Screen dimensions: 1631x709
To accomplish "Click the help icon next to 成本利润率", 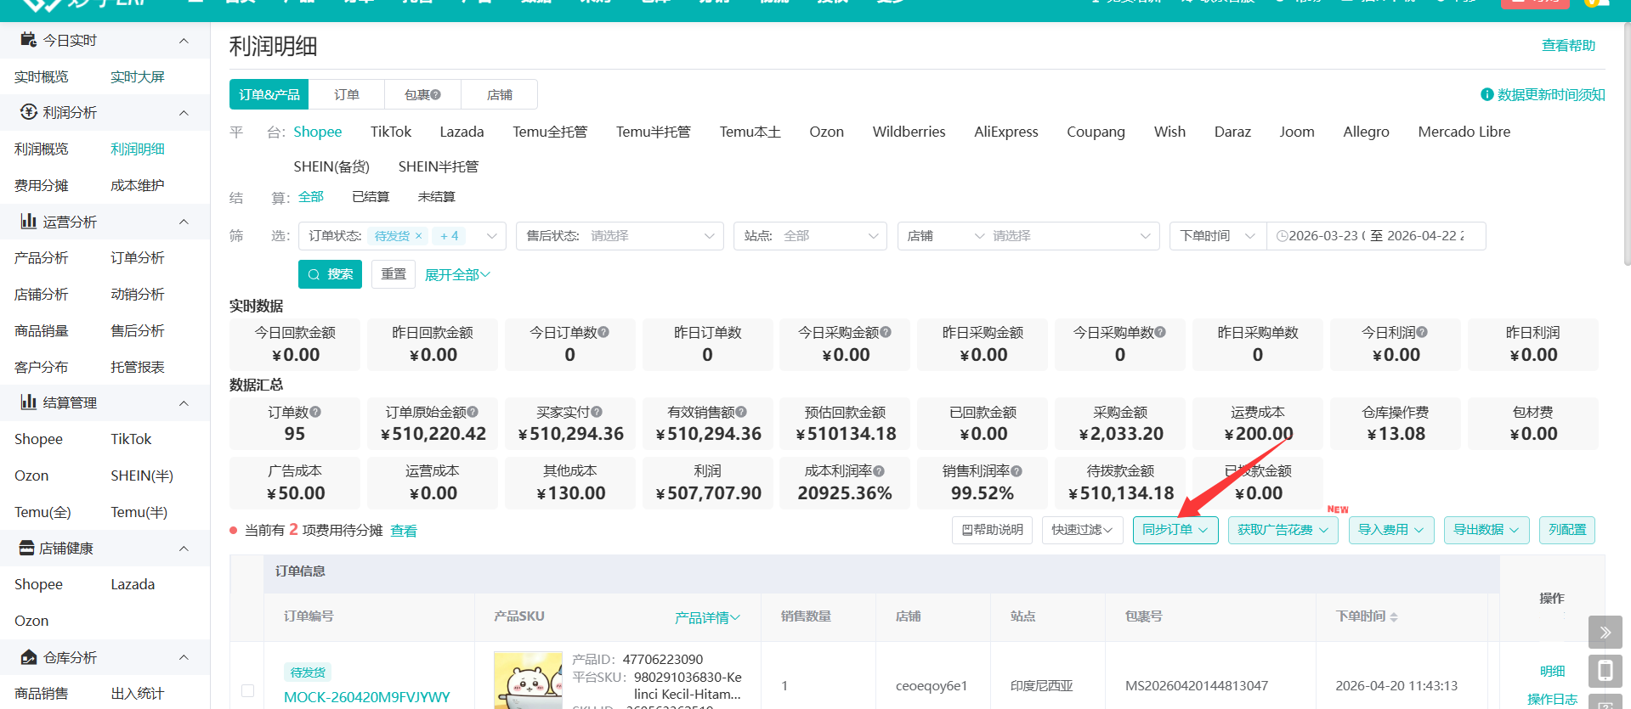I will coord(879,471).
